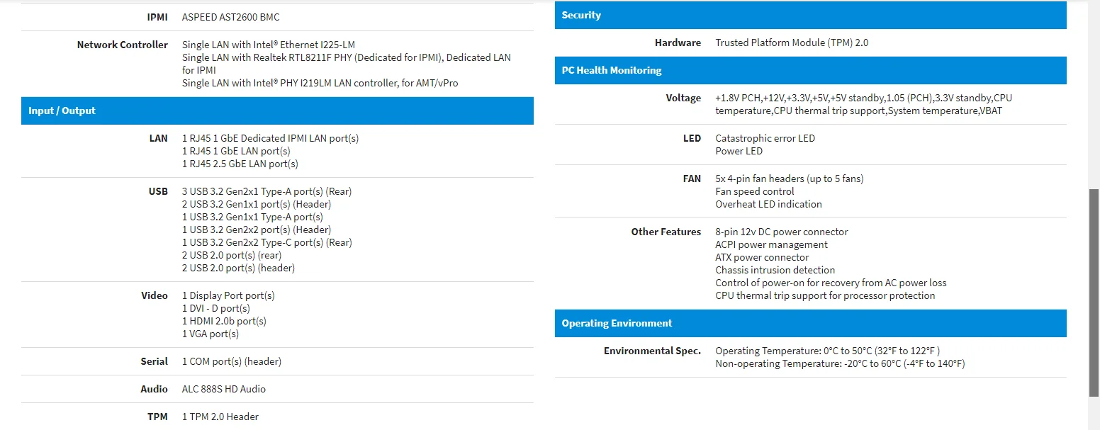Click the Realtek RTL8211F PHY controller line
The width and height of the screenshot is (1100, 430).
pyautogui.click(x=347, y=64)
